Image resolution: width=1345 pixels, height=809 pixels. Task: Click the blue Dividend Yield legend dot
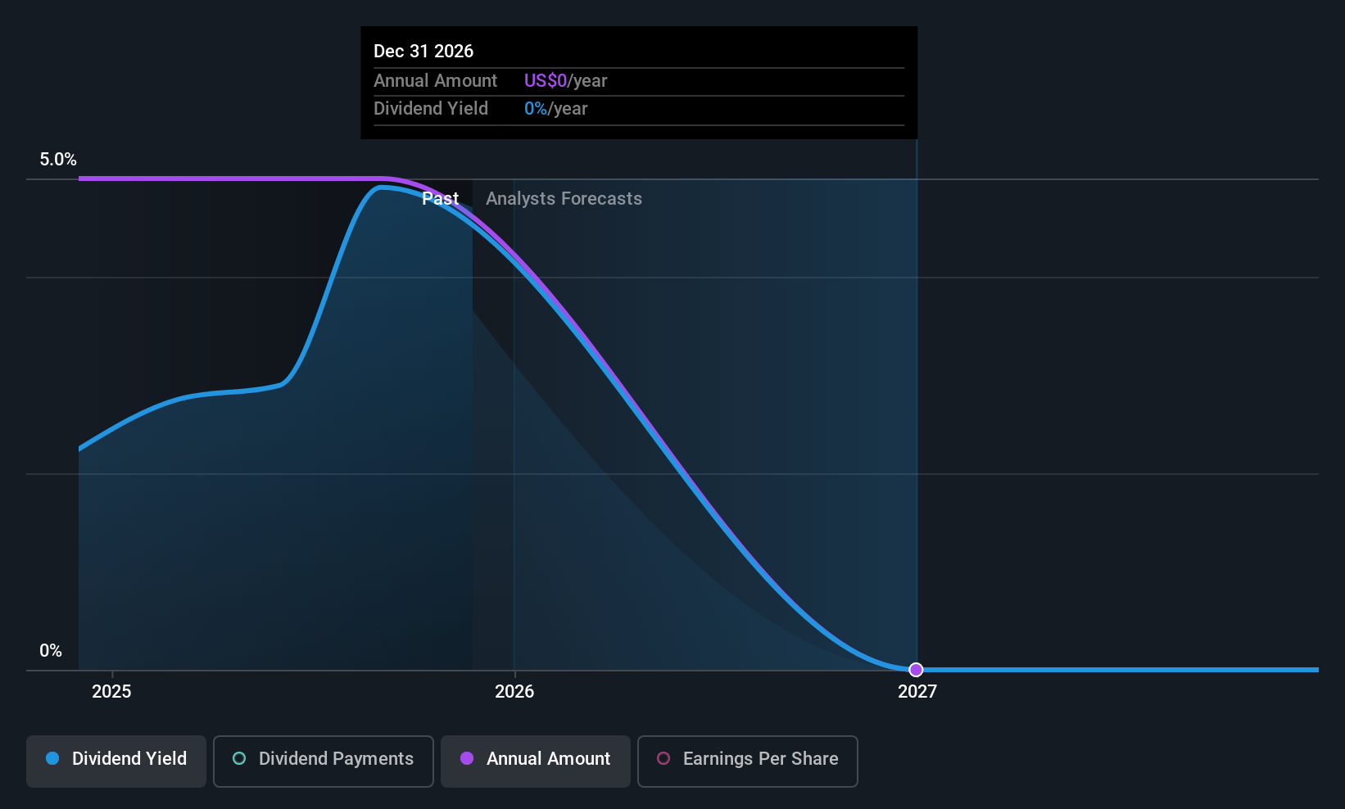tap(52, 758)
